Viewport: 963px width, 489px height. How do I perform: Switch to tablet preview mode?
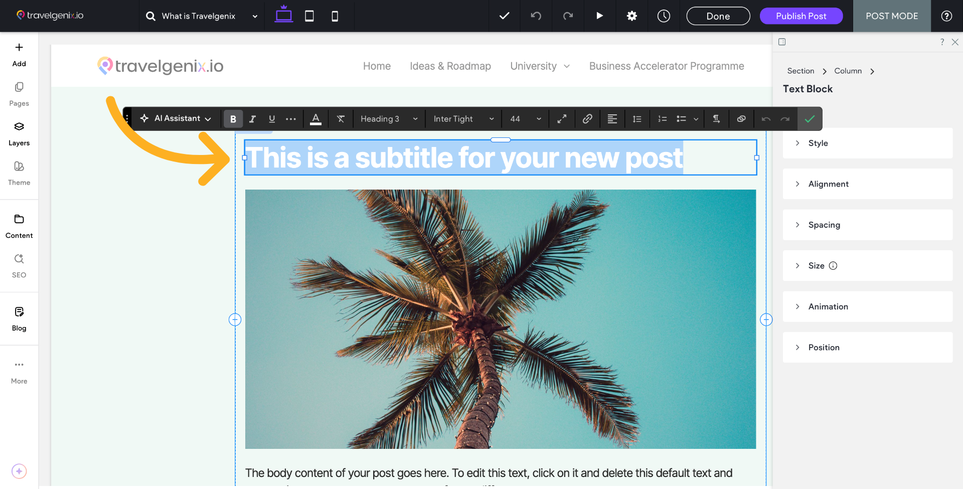[x=309, y=16]
